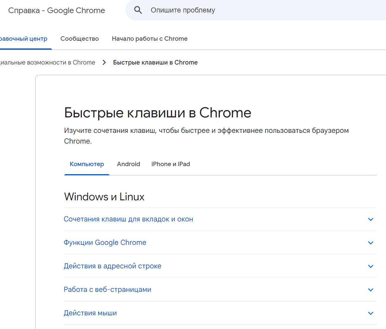Open the "Справка - Google Chrome" header title
The image size is (386, 329).
(57, 10)
